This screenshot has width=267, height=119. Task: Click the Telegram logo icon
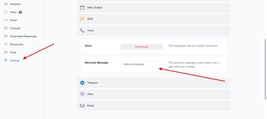coord(82,83)
